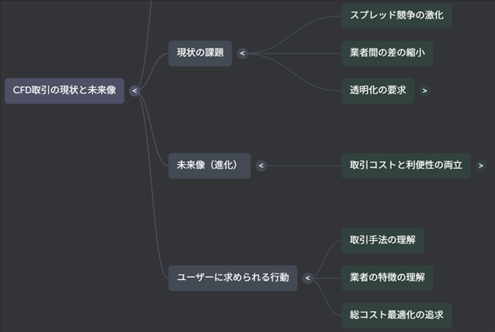Expand the 取引コストと利便性の両立 node arrow
Viewport: 495px width, 332px height.
pos(481,165)
